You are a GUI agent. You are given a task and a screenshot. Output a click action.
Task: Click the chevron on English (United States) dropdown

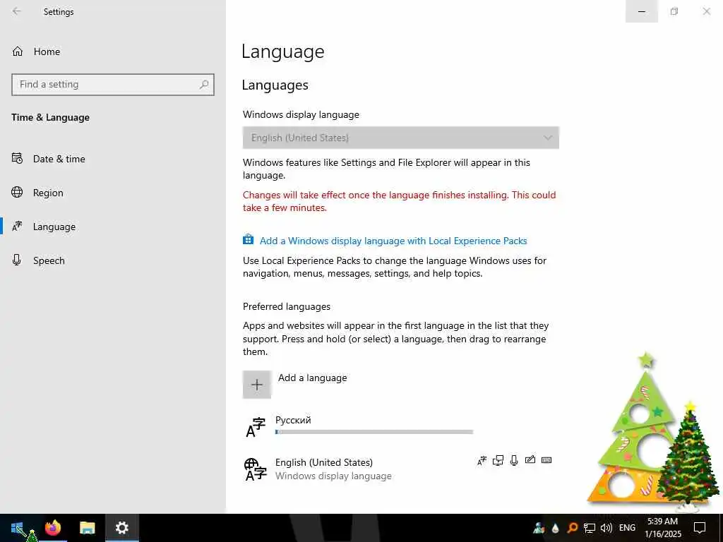548,138
